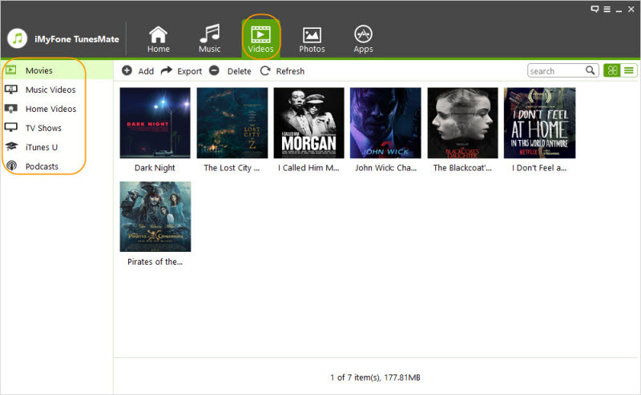This screenshot has height=395, width=641.
Task: Click the status text '1 of 7 item(s), 177.81MB'
Action: (375, 377)
